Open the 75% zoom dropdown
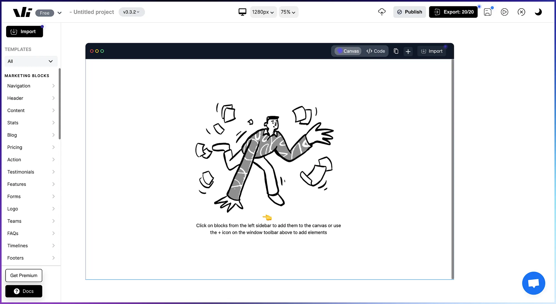Screen dimensions: 556x304 288,12
